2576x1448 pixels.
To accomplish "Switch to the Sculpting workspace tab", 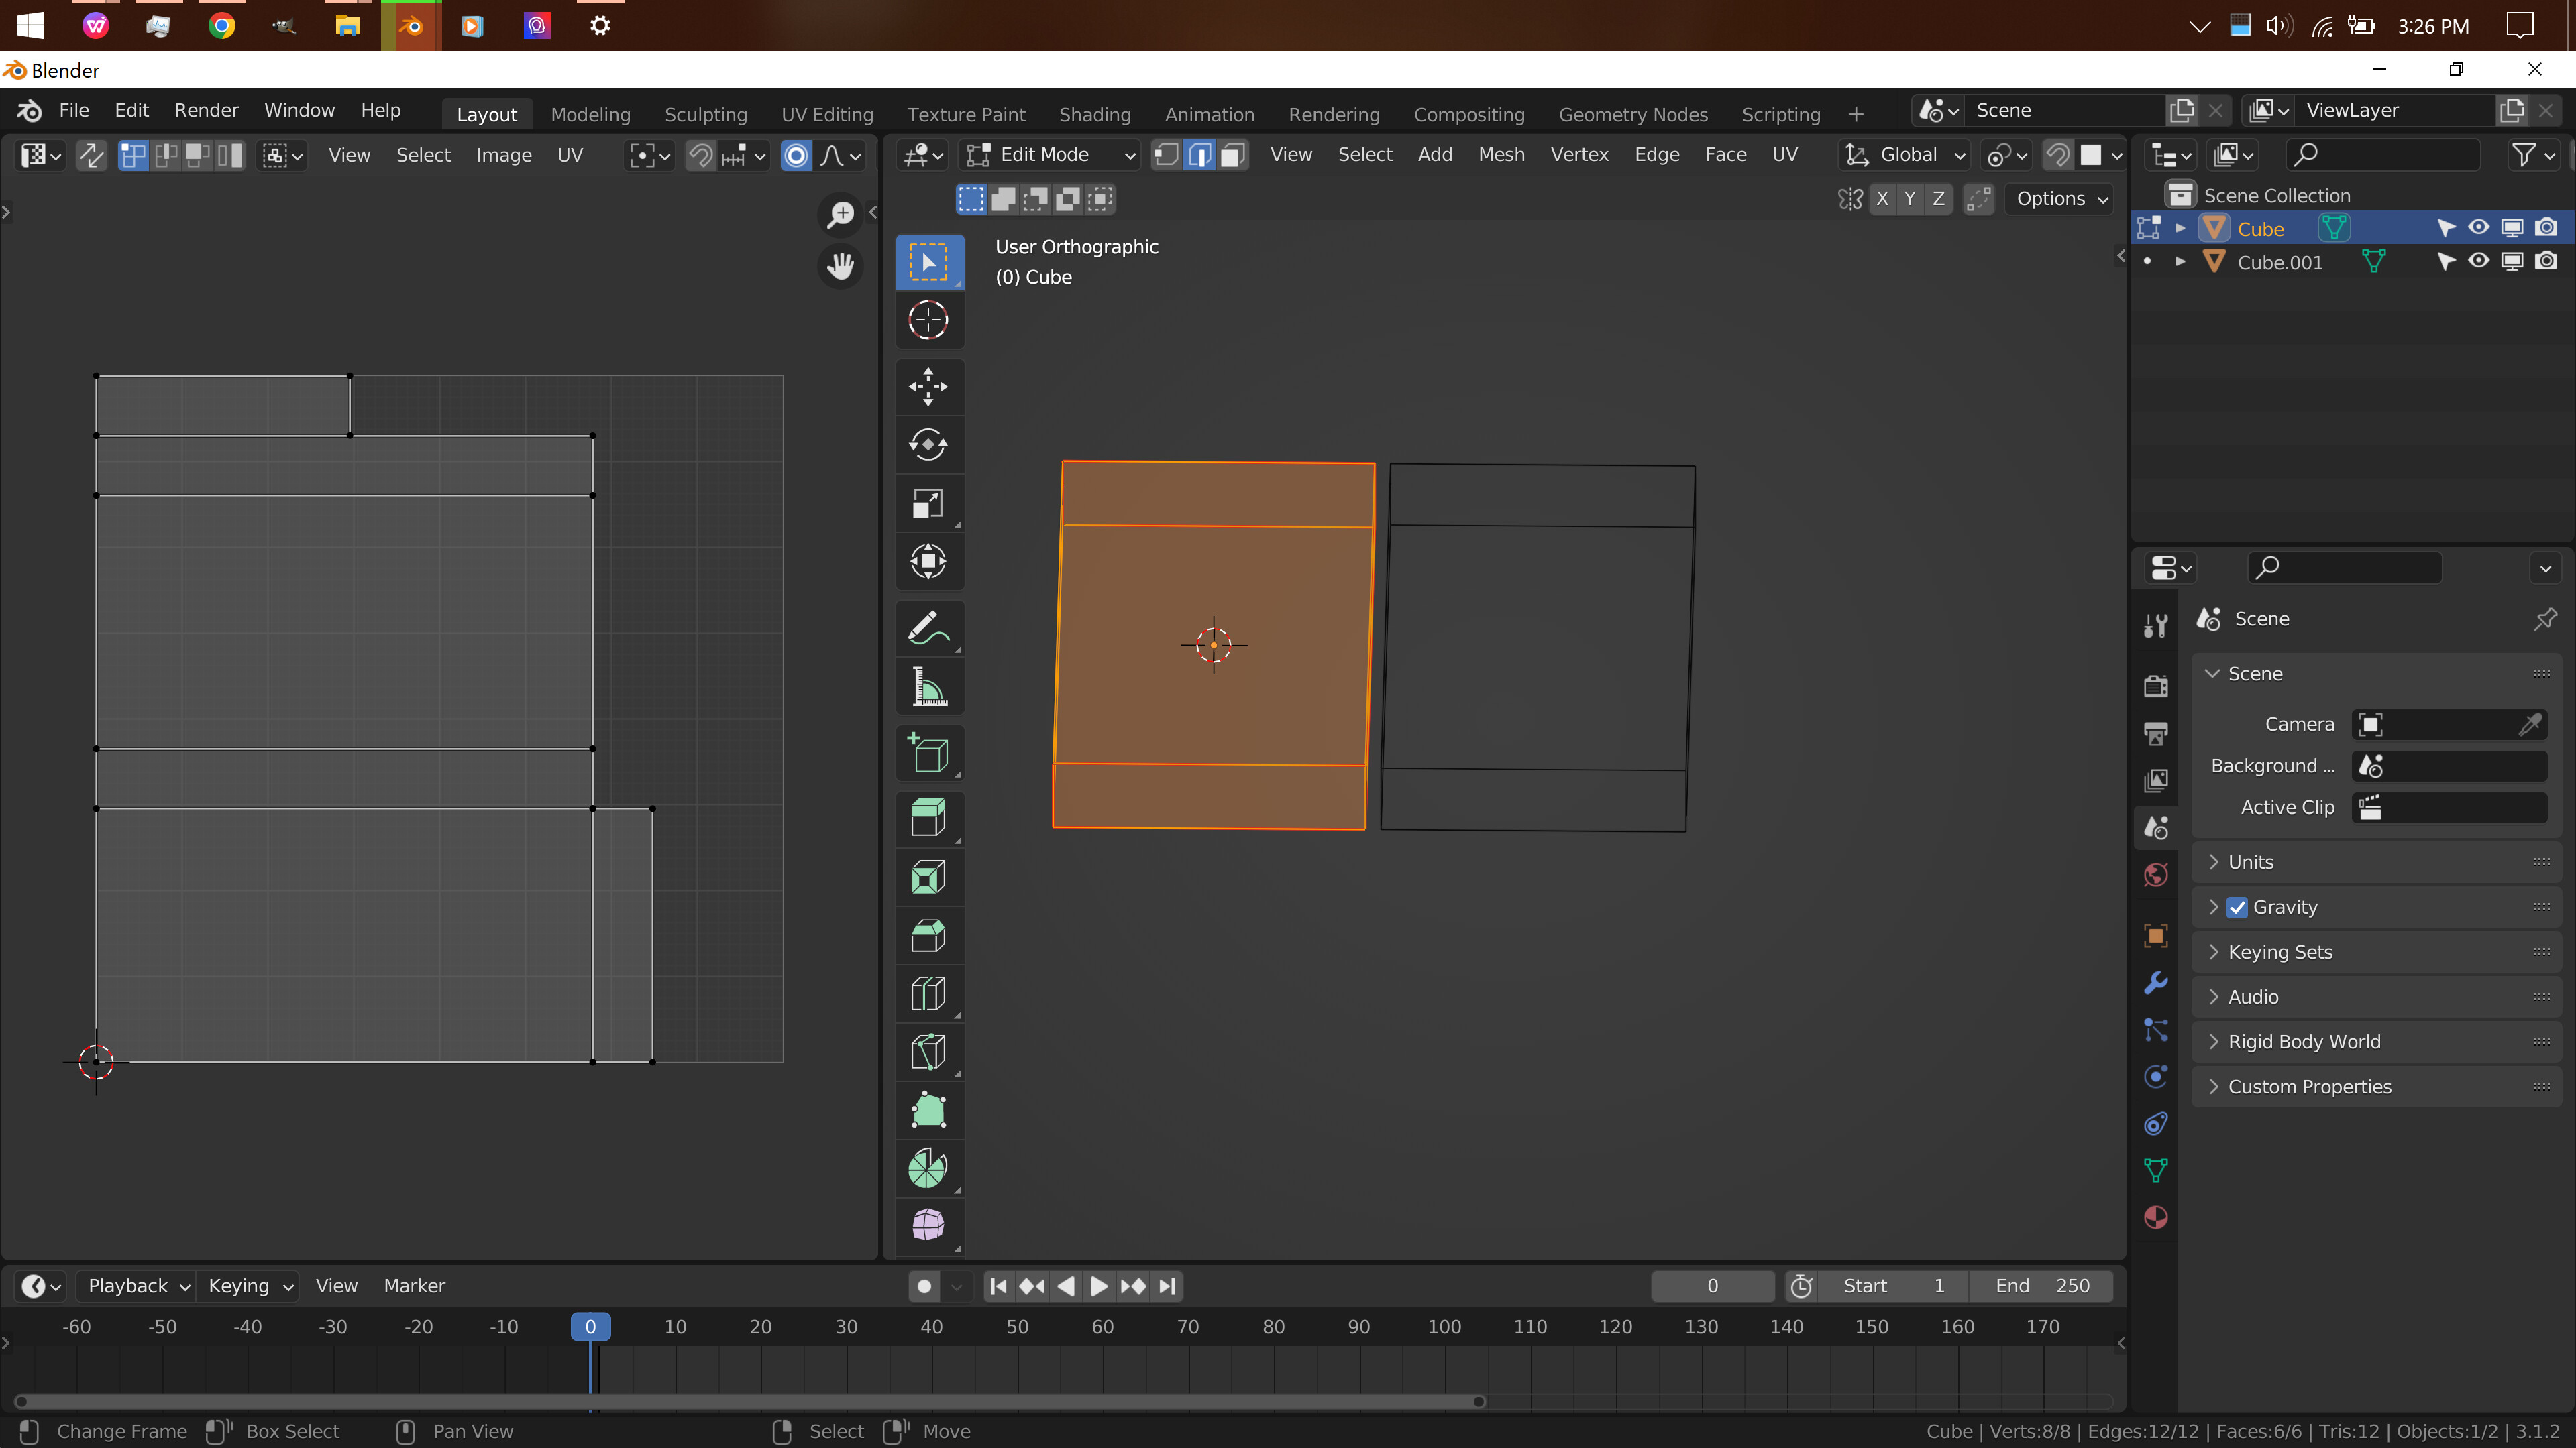I will click(705, 114).
